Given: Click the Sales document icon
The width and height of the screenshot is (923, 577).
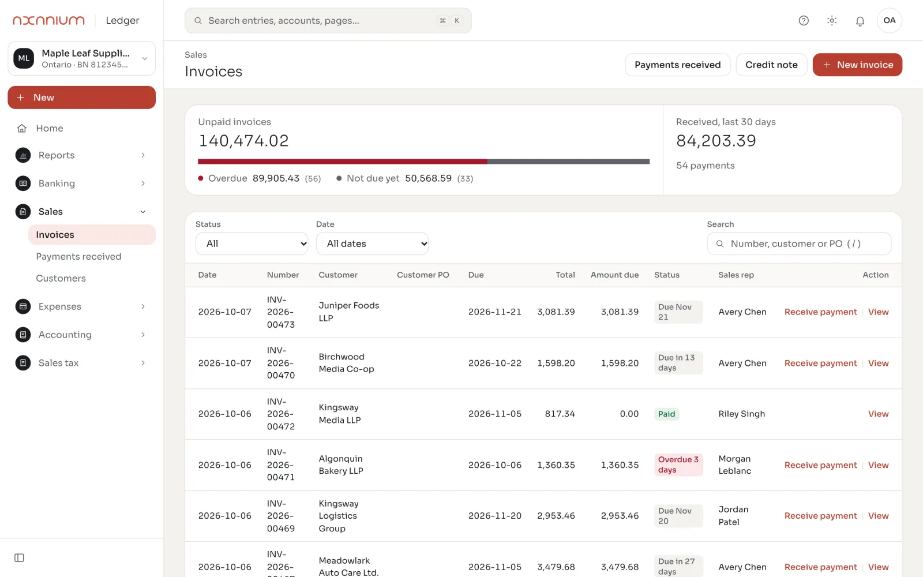Looking at the screenshot, I should 23,212.
